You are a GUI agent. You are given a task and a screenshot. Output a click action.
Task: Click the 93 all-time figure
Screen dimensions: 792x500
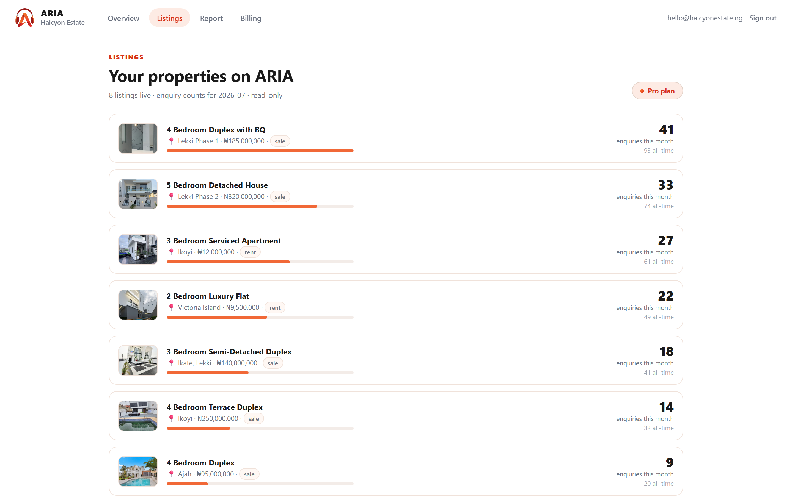(658, 151)
